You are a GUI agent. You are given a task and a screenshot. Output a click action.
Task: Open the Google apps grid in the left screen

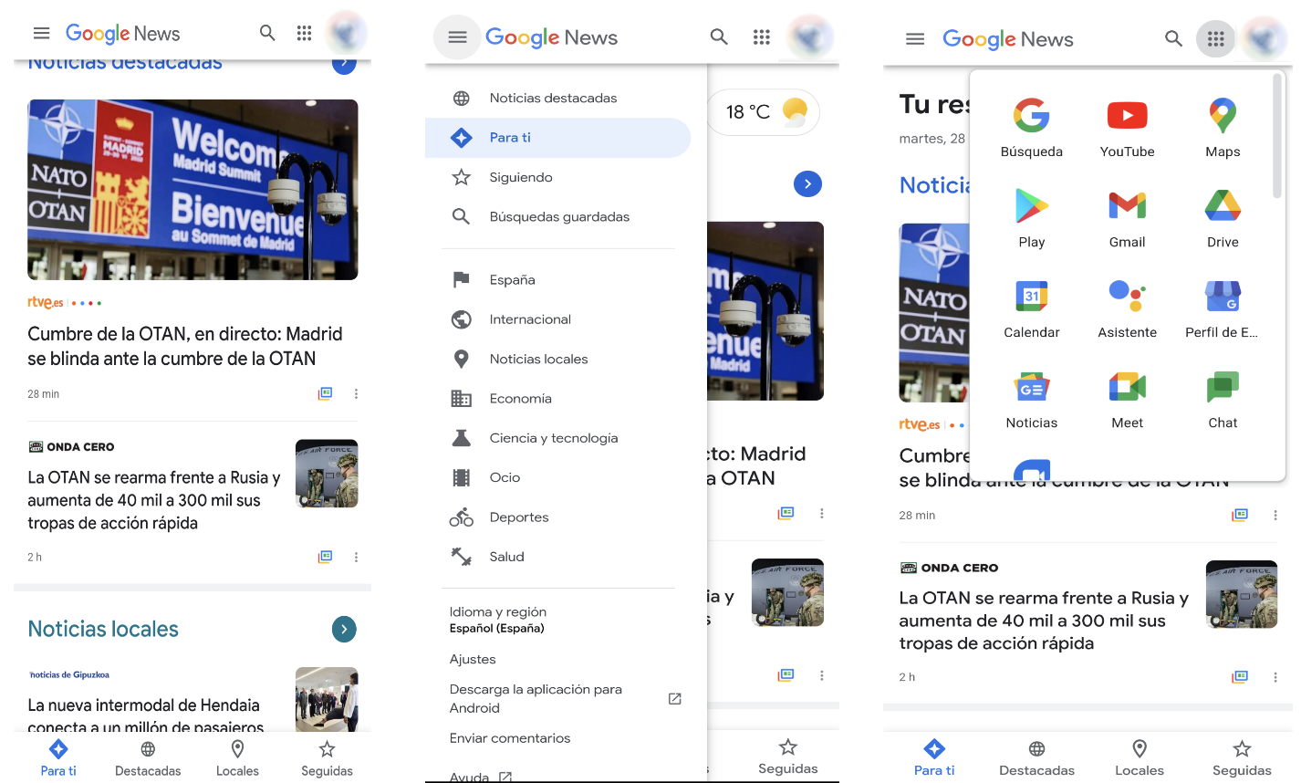[x=305, y=33]
